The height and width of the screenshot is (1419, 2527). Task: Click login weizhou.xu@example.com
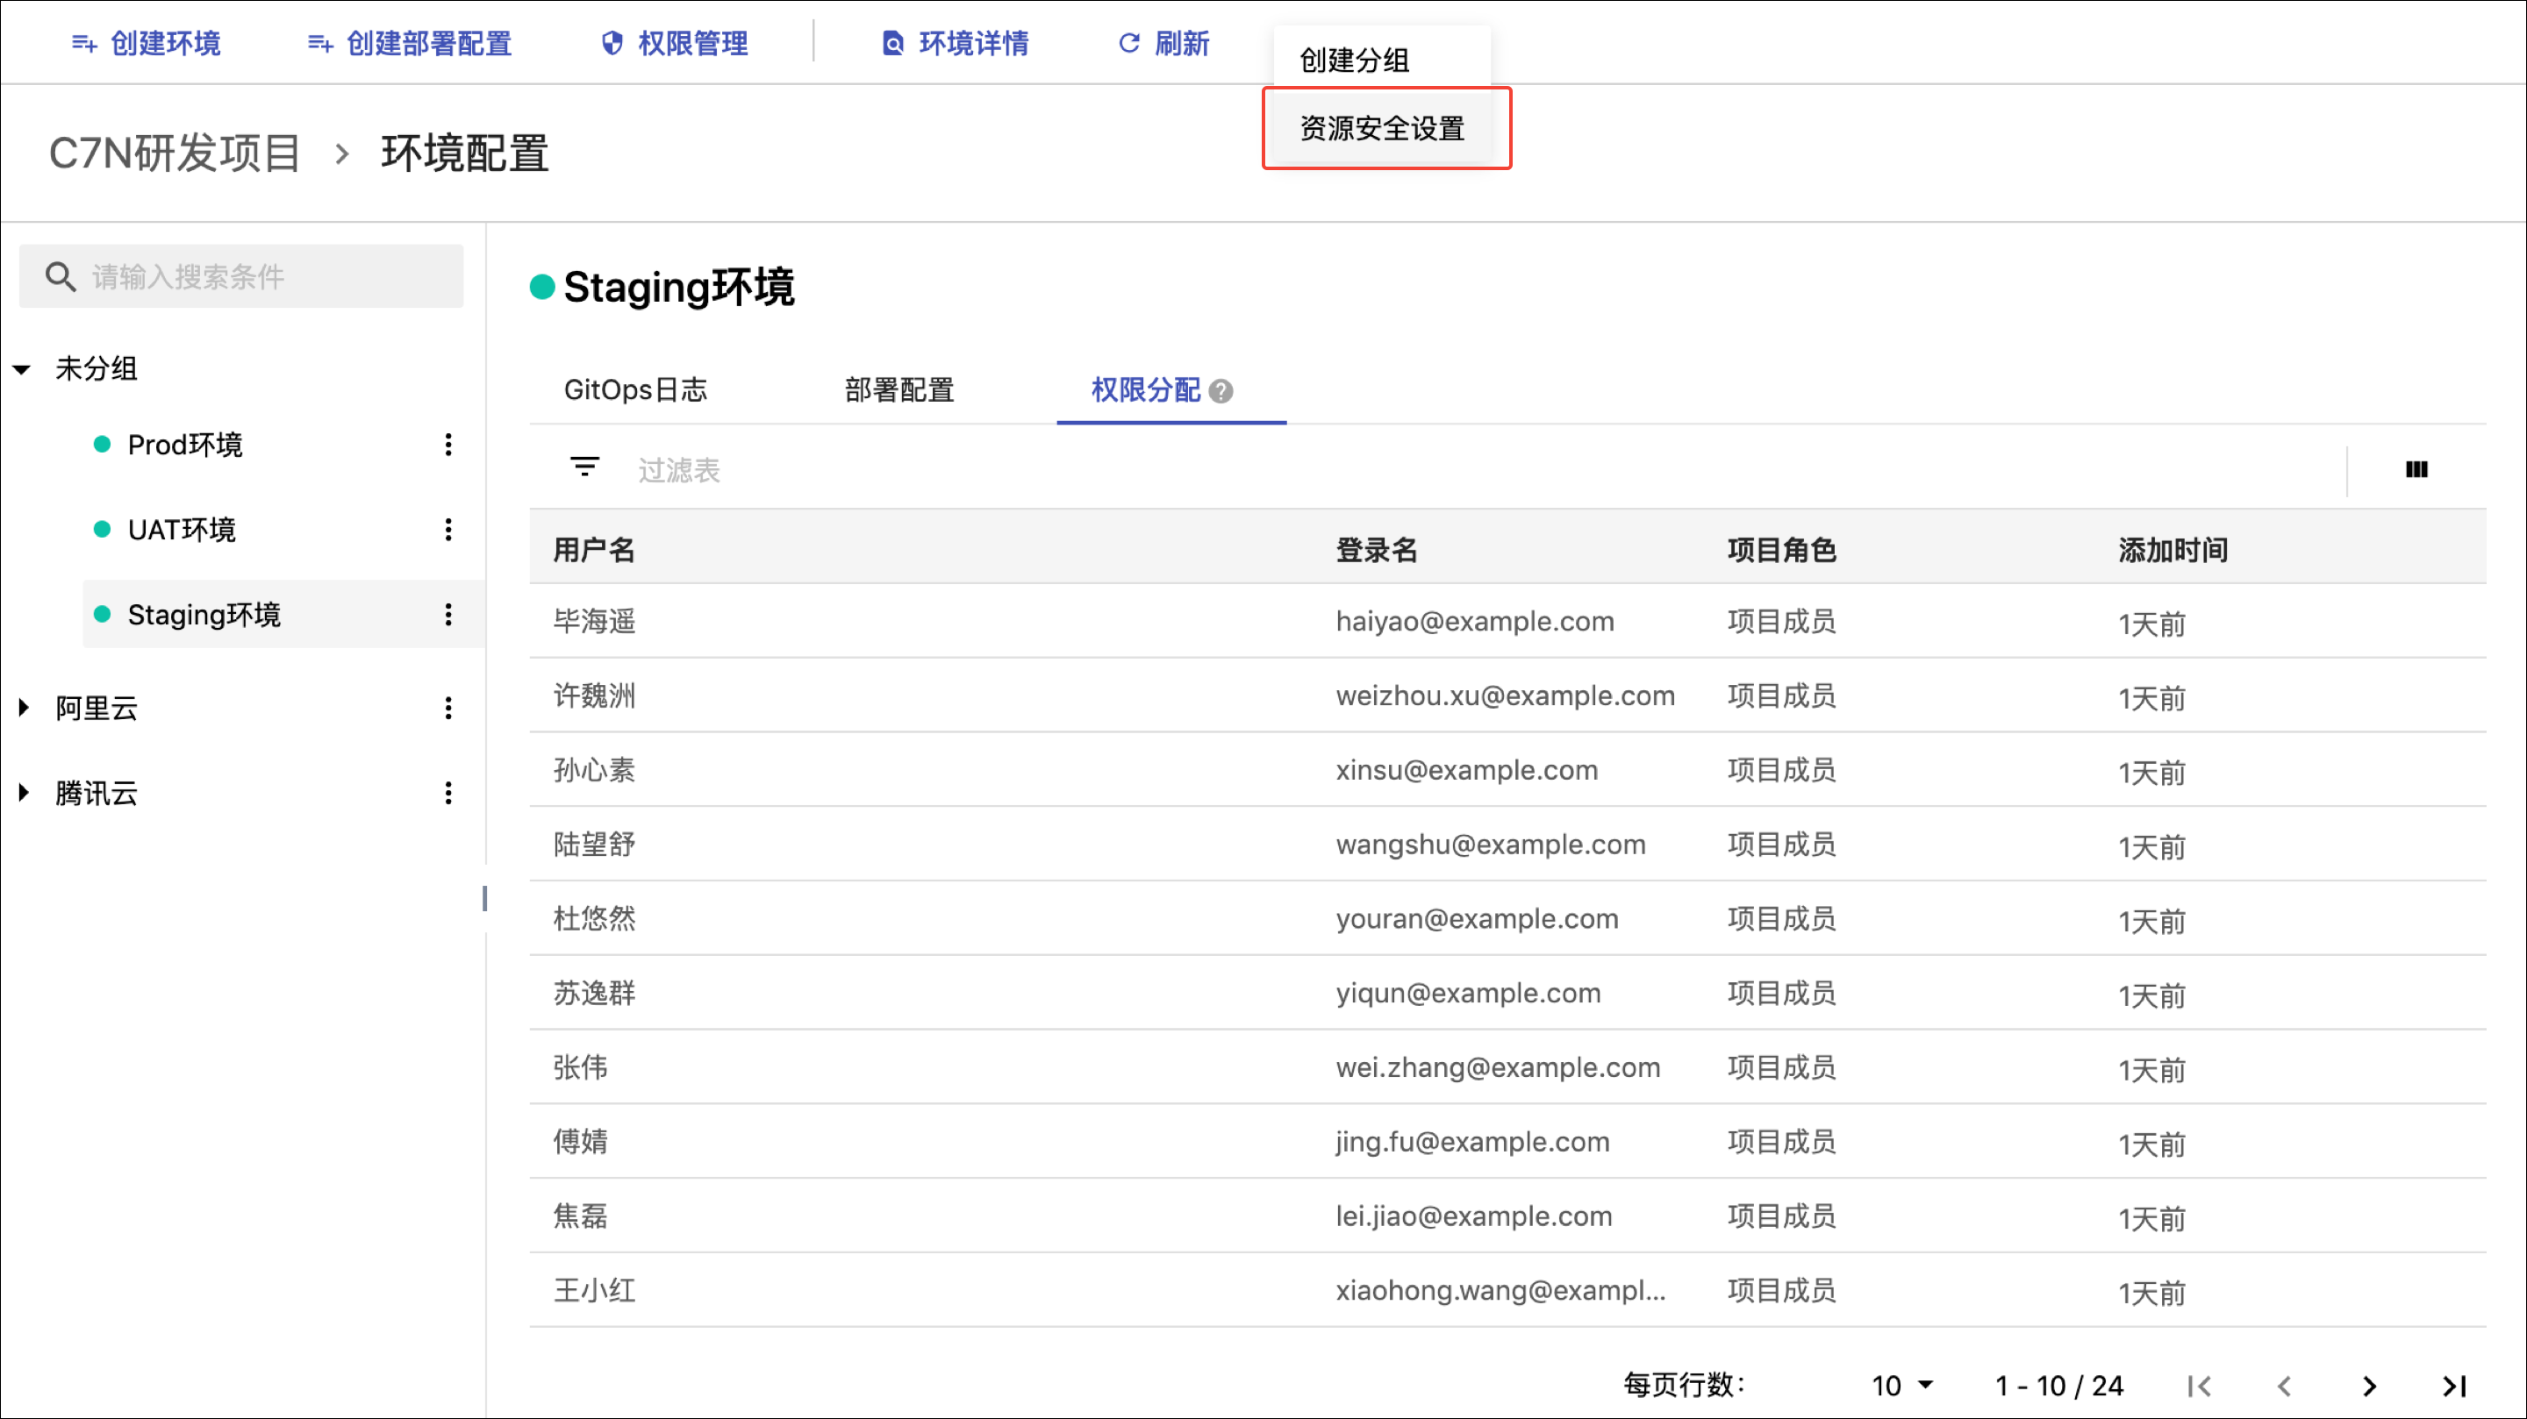tap(1505, 696)
